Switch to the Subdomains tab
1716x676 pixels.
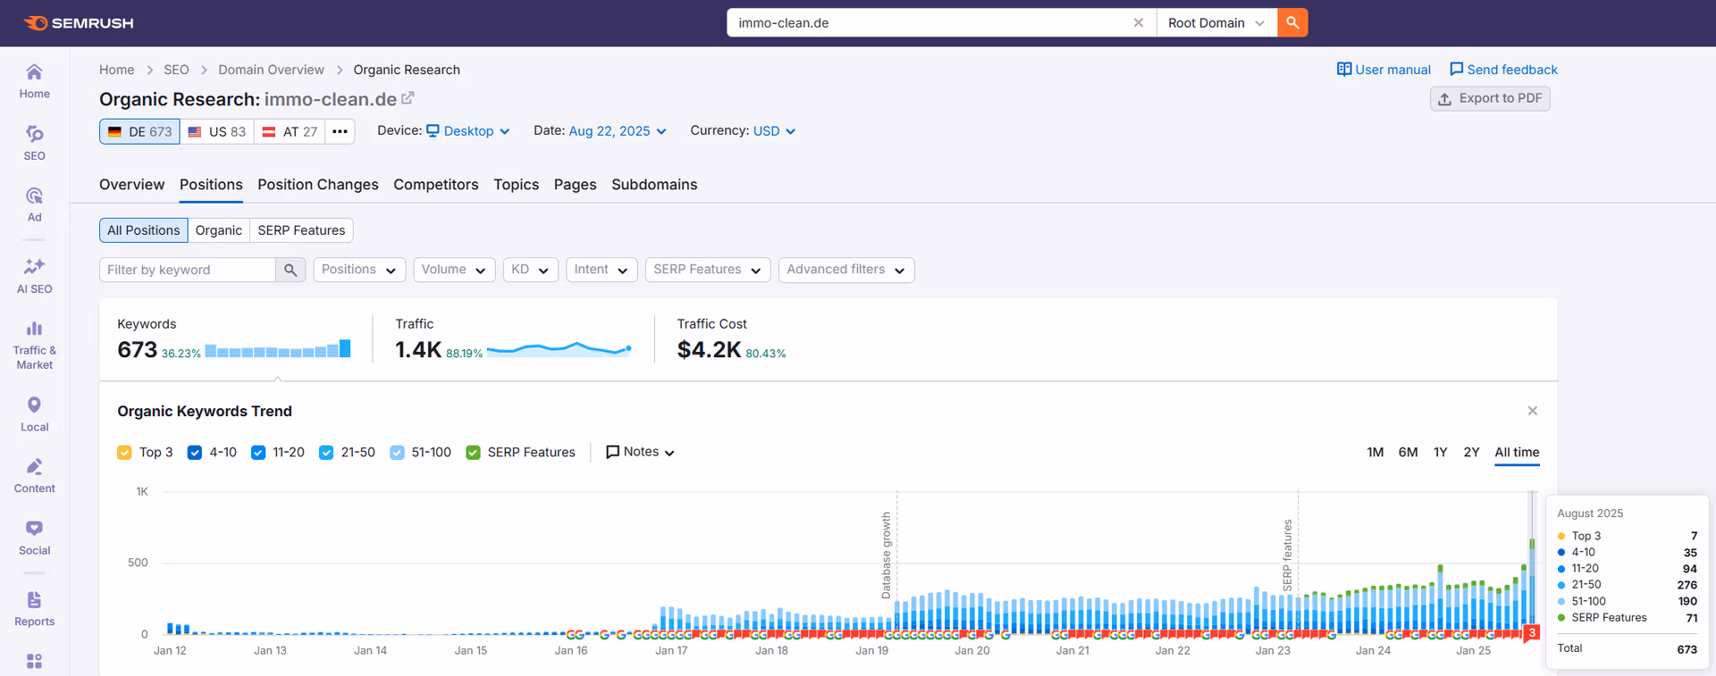tap(654, 185)
